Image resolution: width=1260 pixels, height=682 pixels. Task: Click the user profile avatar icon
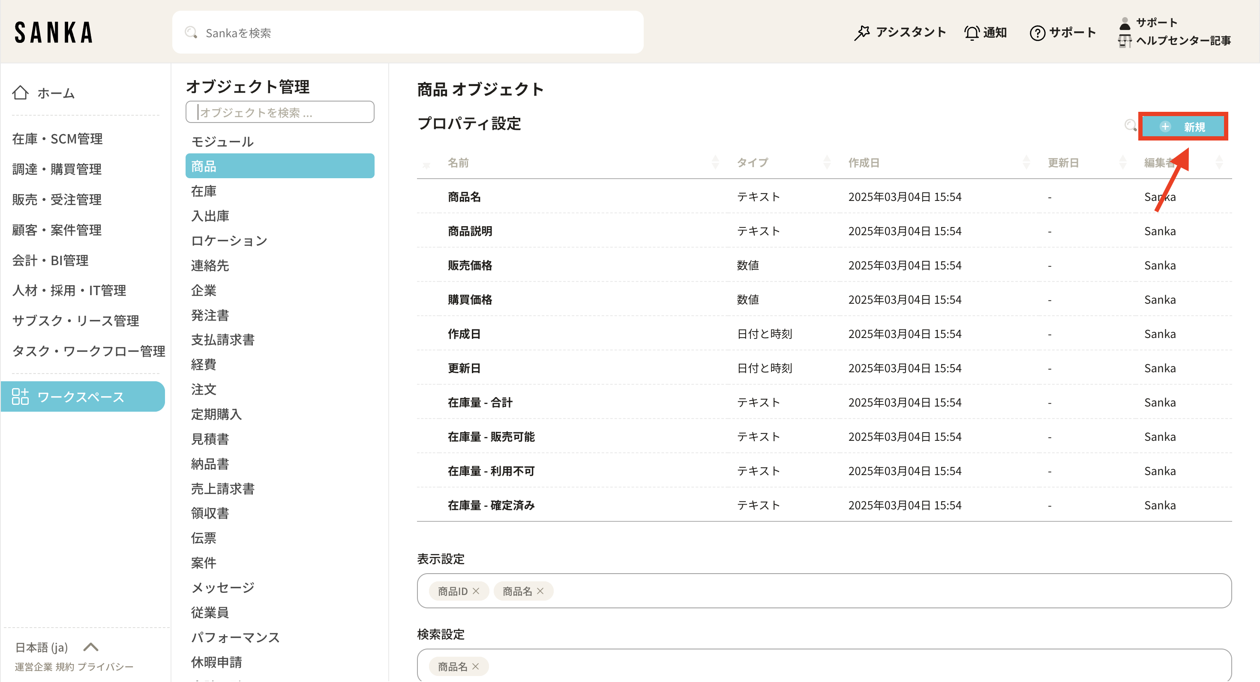click(1125, 24)
